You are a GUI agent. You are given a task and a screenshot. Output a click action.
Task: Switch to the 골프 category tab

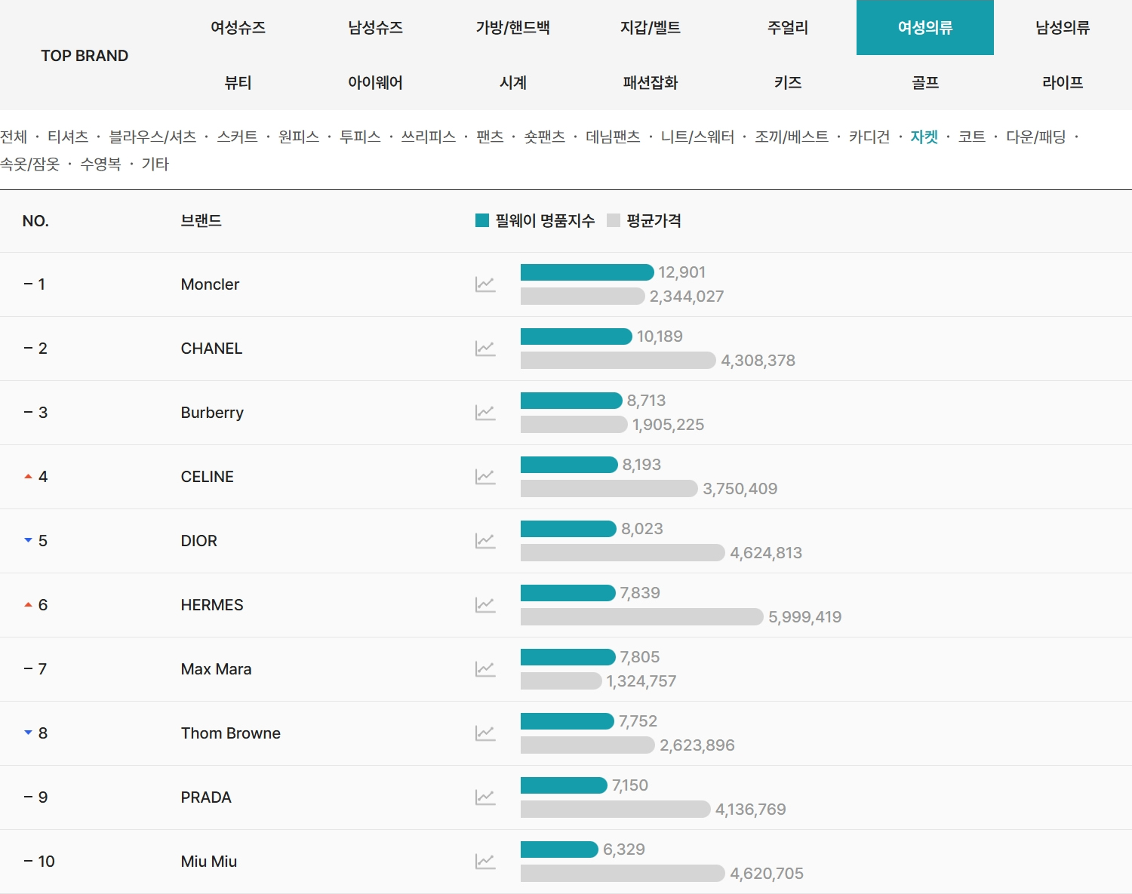pyautogui.click(x=925, y=82)
